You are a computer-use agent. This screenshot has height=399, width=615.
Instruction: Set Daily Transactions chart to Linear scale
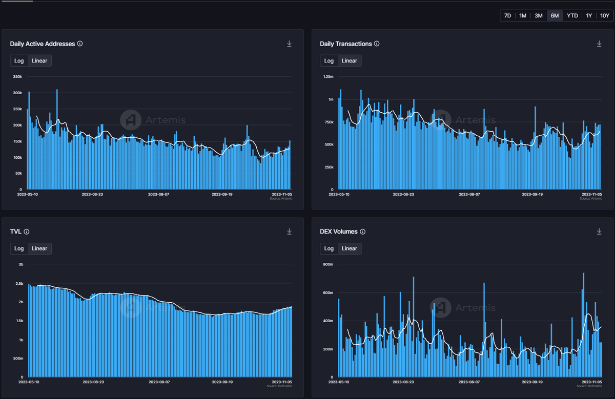[x=350, y=60]
